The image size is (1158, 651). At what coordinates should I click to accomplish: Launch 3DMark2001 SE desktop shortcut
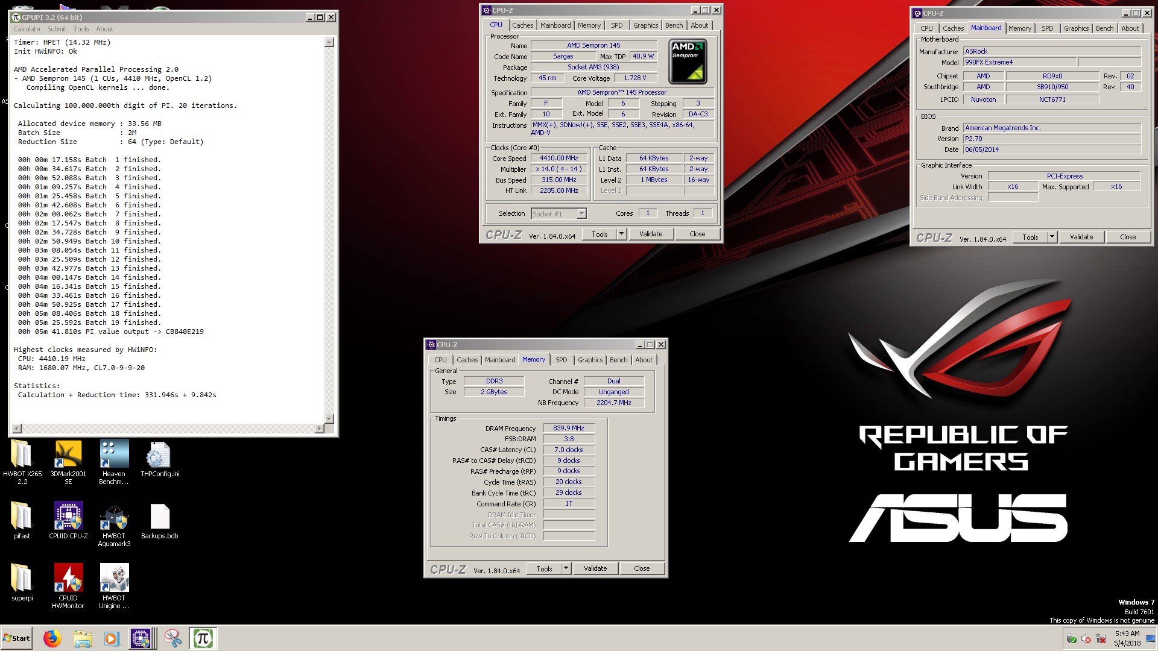68,462
